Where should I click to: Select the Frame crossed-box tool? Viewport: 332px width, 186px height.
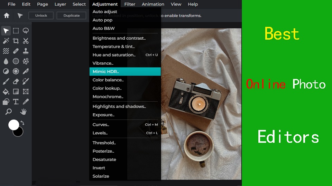coord(26,92)
